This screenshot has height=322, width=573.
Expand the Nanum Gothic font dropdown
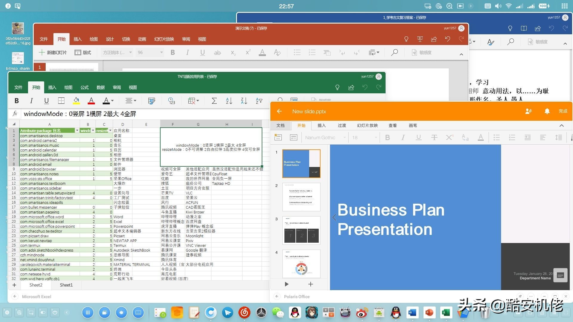coord(344,137)
